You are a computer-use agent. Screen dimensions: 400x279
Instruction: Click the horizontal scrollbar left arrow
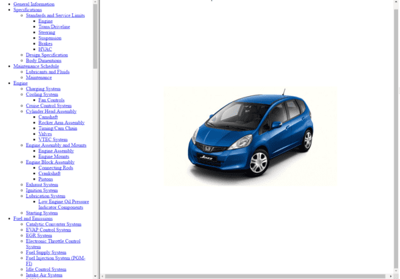tap(103, 276)
